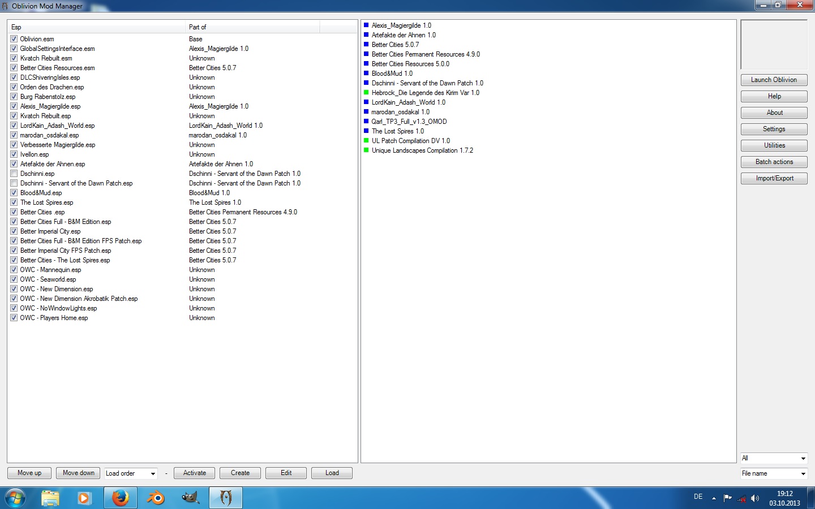Select Better Cities 5.0.7 in the mod list
Image resolution: width=815 pixels, height=509 pixels.
click(x=395, y=45)
